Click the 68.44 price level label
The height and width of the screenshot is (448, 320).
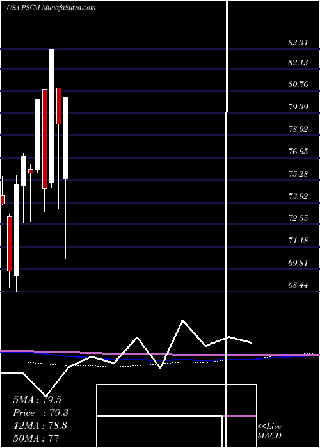click(298, 285)
